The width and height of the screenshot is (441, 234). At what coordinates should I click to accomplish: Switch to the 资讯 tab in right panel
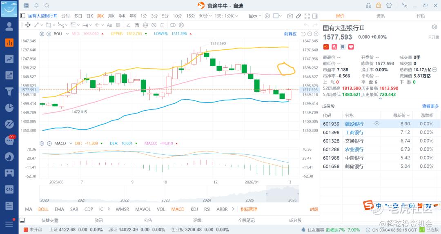click(380, 16)
